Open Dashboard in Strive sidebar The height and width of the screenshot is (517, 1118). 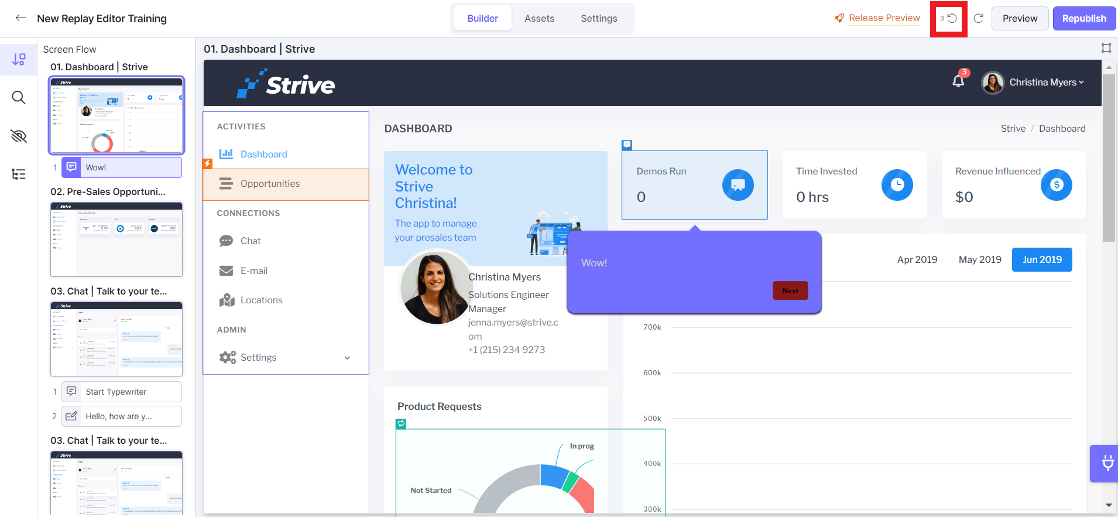coord(263,154)
